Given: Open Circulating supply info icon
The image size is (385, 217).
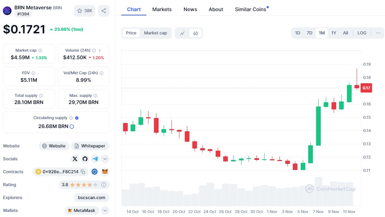Looking at the screenshot, I should point(71,118).
